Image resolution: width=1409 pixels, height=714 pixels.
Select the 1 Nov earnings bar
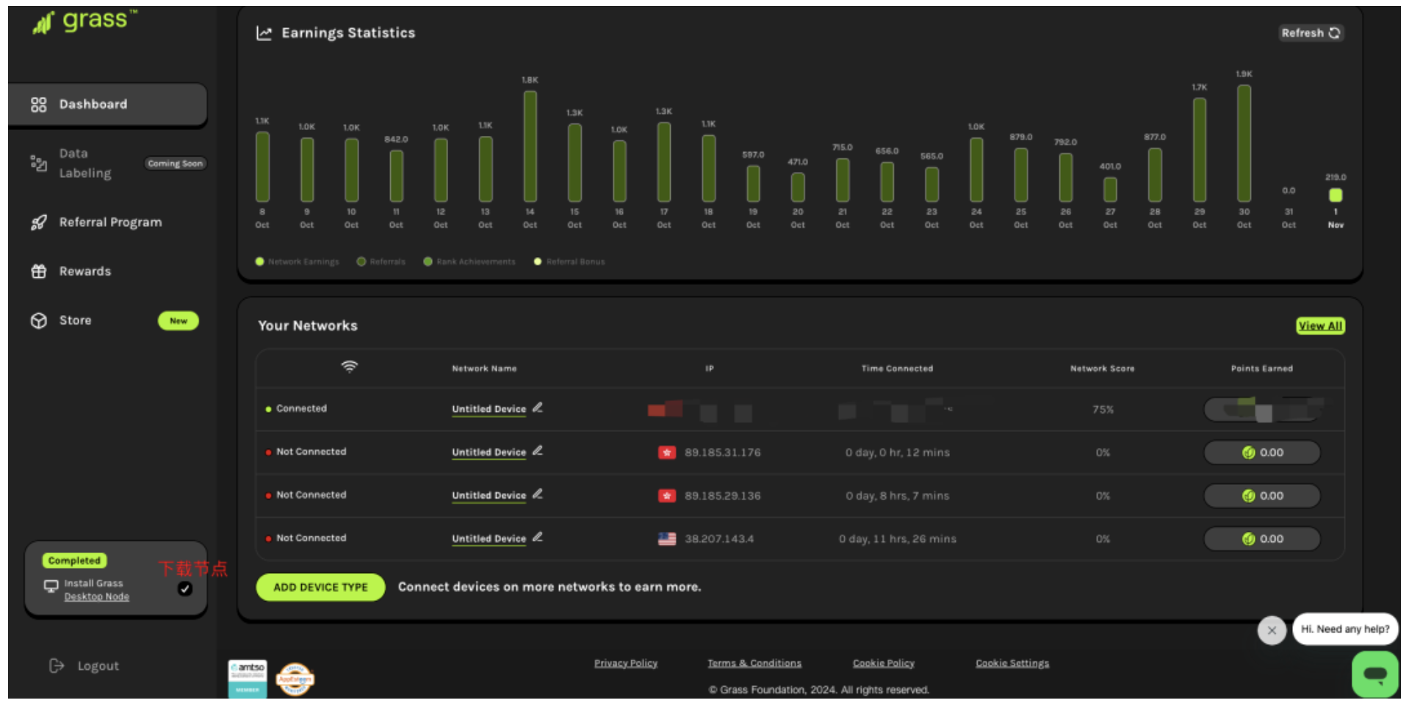pyautogui.click(x=1336, y=195)
